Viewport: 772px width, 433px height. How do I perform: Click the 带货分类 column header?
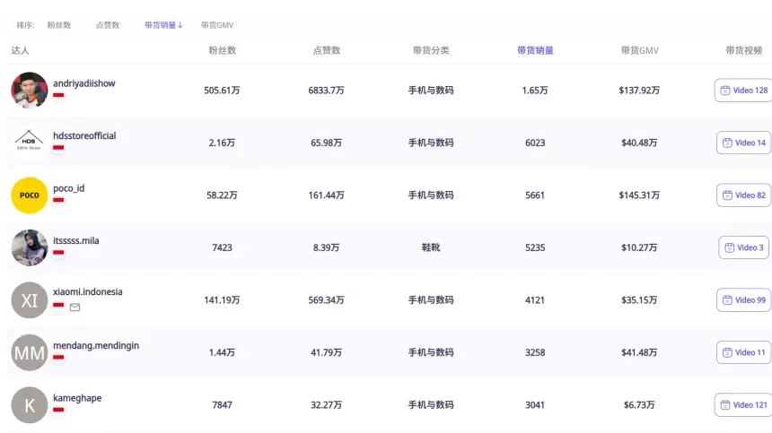(x=431, y=50)
